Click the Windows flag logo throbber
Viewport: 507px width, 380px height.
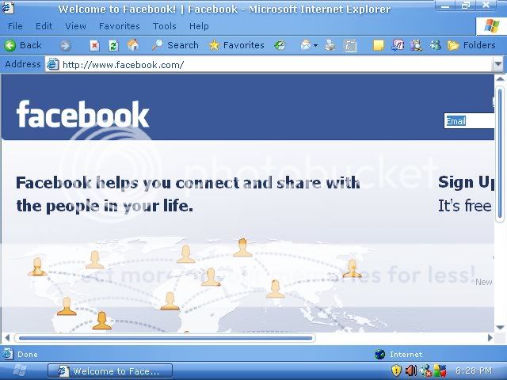(492, 26)
